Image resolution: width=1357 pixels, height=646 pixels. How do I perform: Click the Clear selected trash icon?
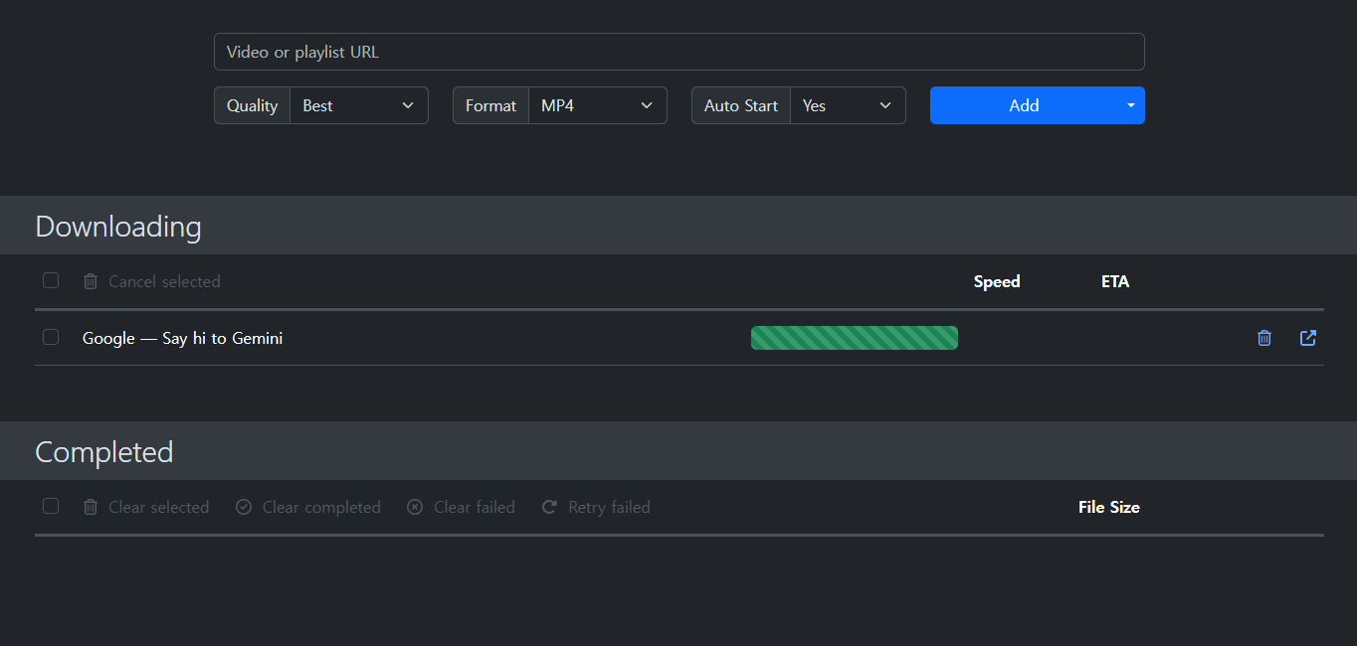[x=91, y=507]
